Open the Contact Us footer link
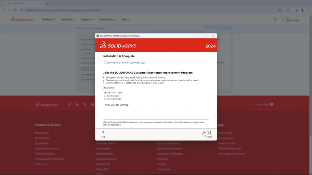The height and width of the screenshot is (175, 312). pos(41,164)
